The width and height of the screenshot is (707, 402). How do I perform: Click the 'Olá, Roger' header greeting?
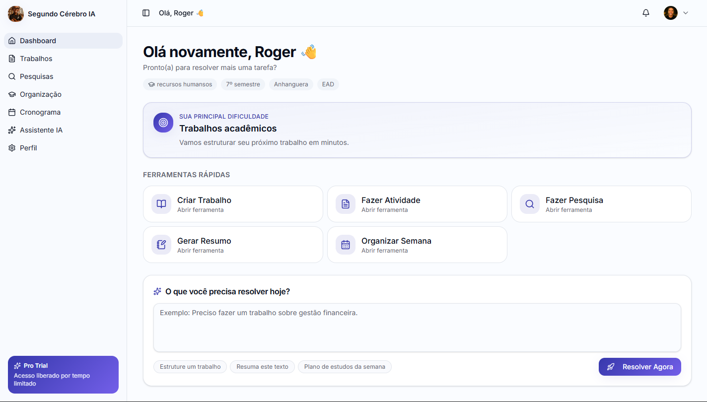pyautogui.click(x=181, y=13)
